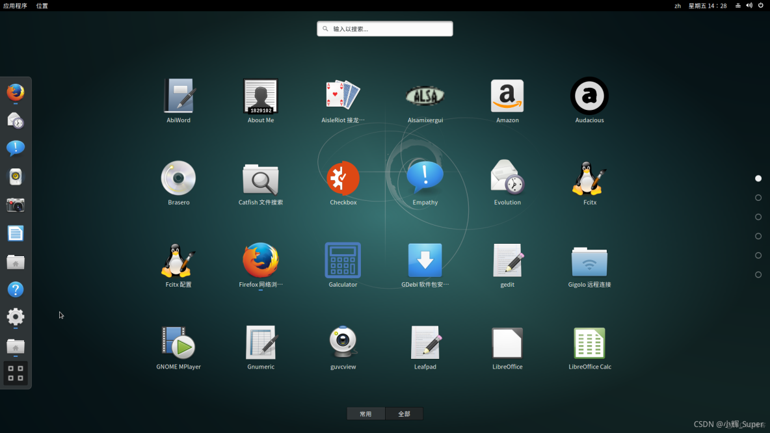Screen dimensions: 770x433
Task: Go to the first app page dot
Action: 758,178
